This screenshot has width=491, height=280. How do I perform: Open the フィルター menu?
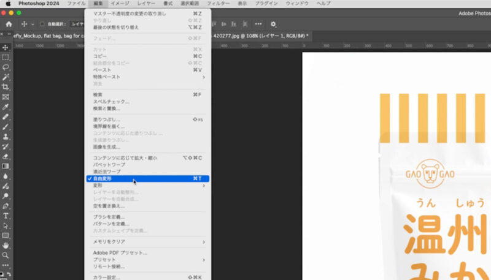point(218,4)
